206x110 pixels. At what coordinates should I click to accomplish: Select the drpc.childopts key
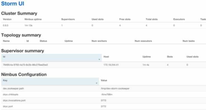coord(11,94)
